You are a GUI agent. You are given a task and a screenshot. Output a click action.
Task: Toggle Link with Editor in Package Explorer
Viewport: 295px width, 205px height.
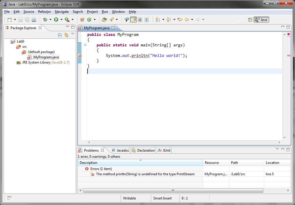pos(66,35)
